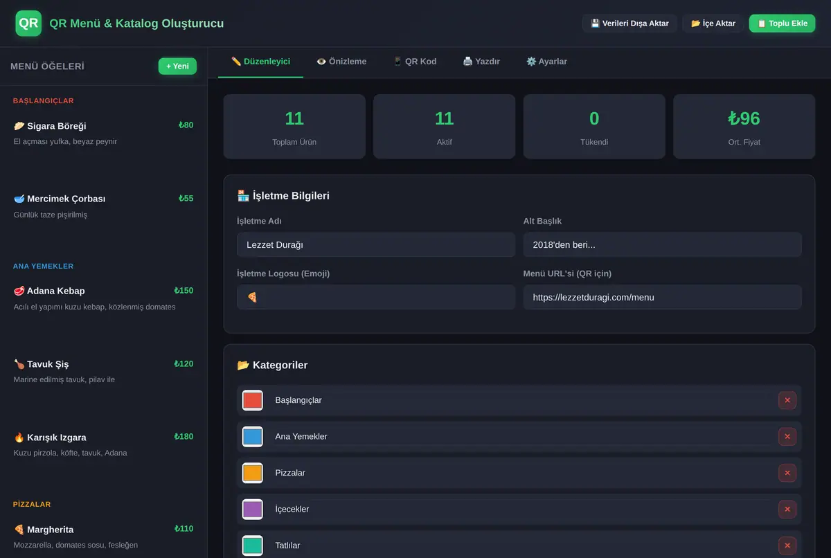Add a new menu item with Yeni
Image resolution: width=831 pixels, height=558 pixels.
[177, 66]
